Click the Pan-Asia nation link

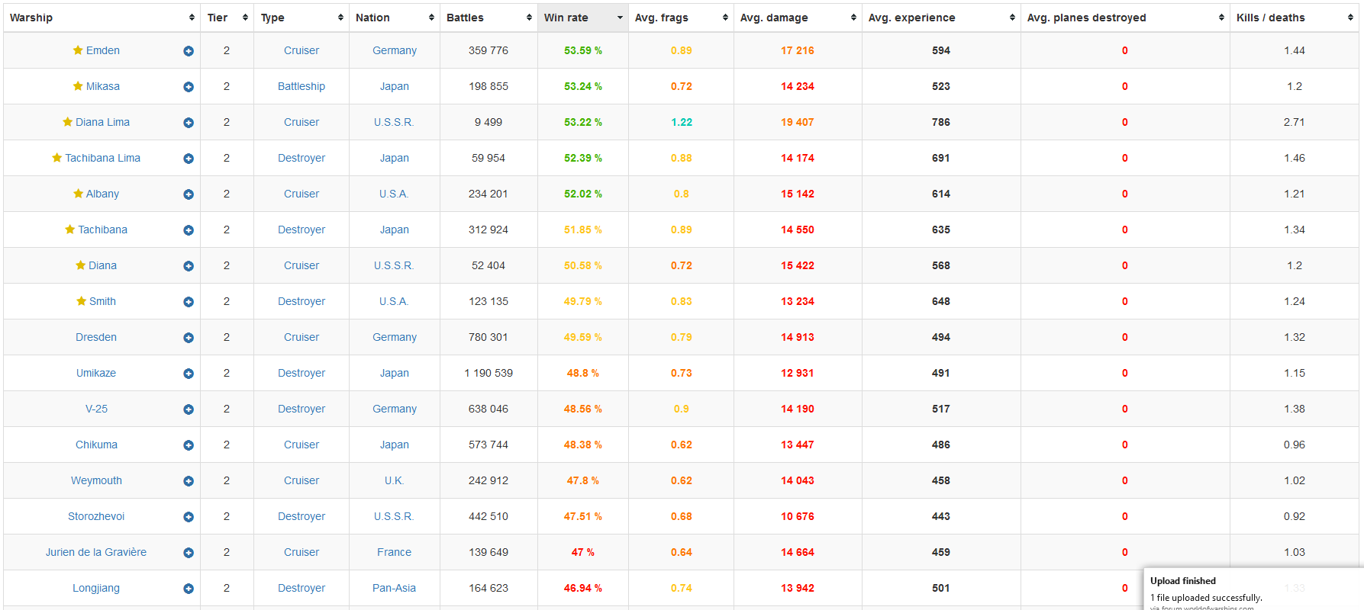(x=394, y=588)
